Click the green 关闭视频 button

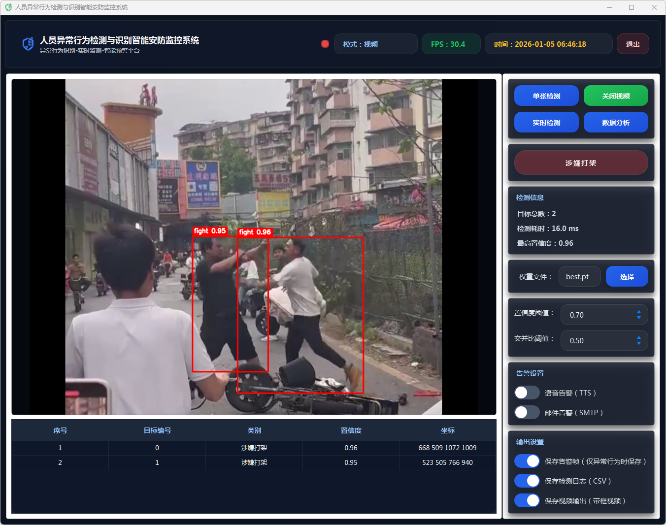click(616, 96)
